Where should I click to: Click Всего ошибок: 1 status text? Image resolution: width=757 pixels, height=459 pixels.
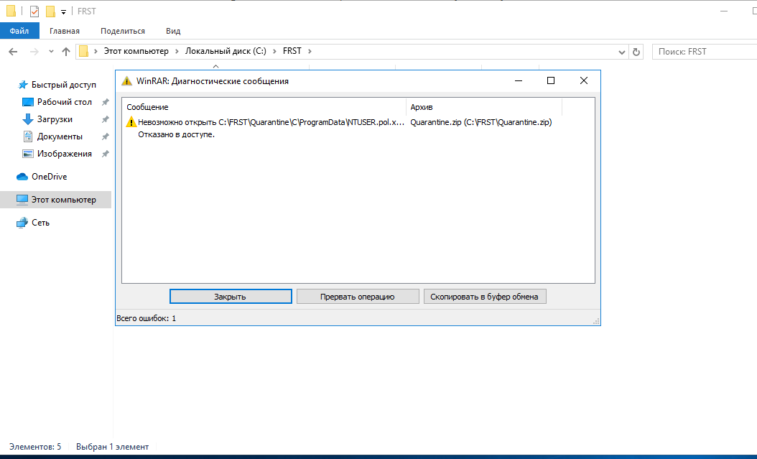pos(147,318)
